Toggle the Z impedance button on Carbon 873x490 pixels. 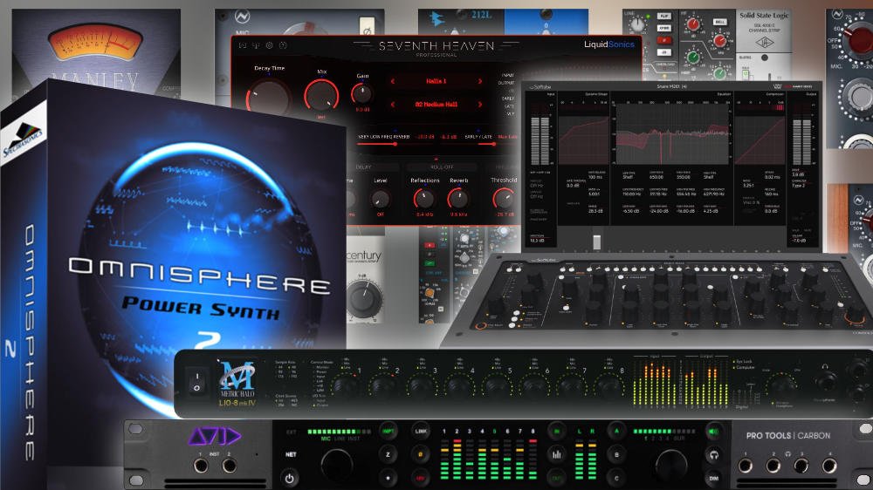(388, 454)
